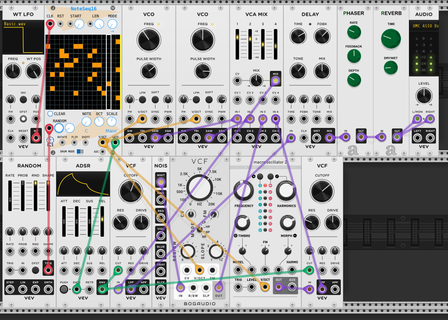This screenshot has width=448, height=320.
Task: Click the macro oscillator HARMONICS knob
Action: point(286,190)
